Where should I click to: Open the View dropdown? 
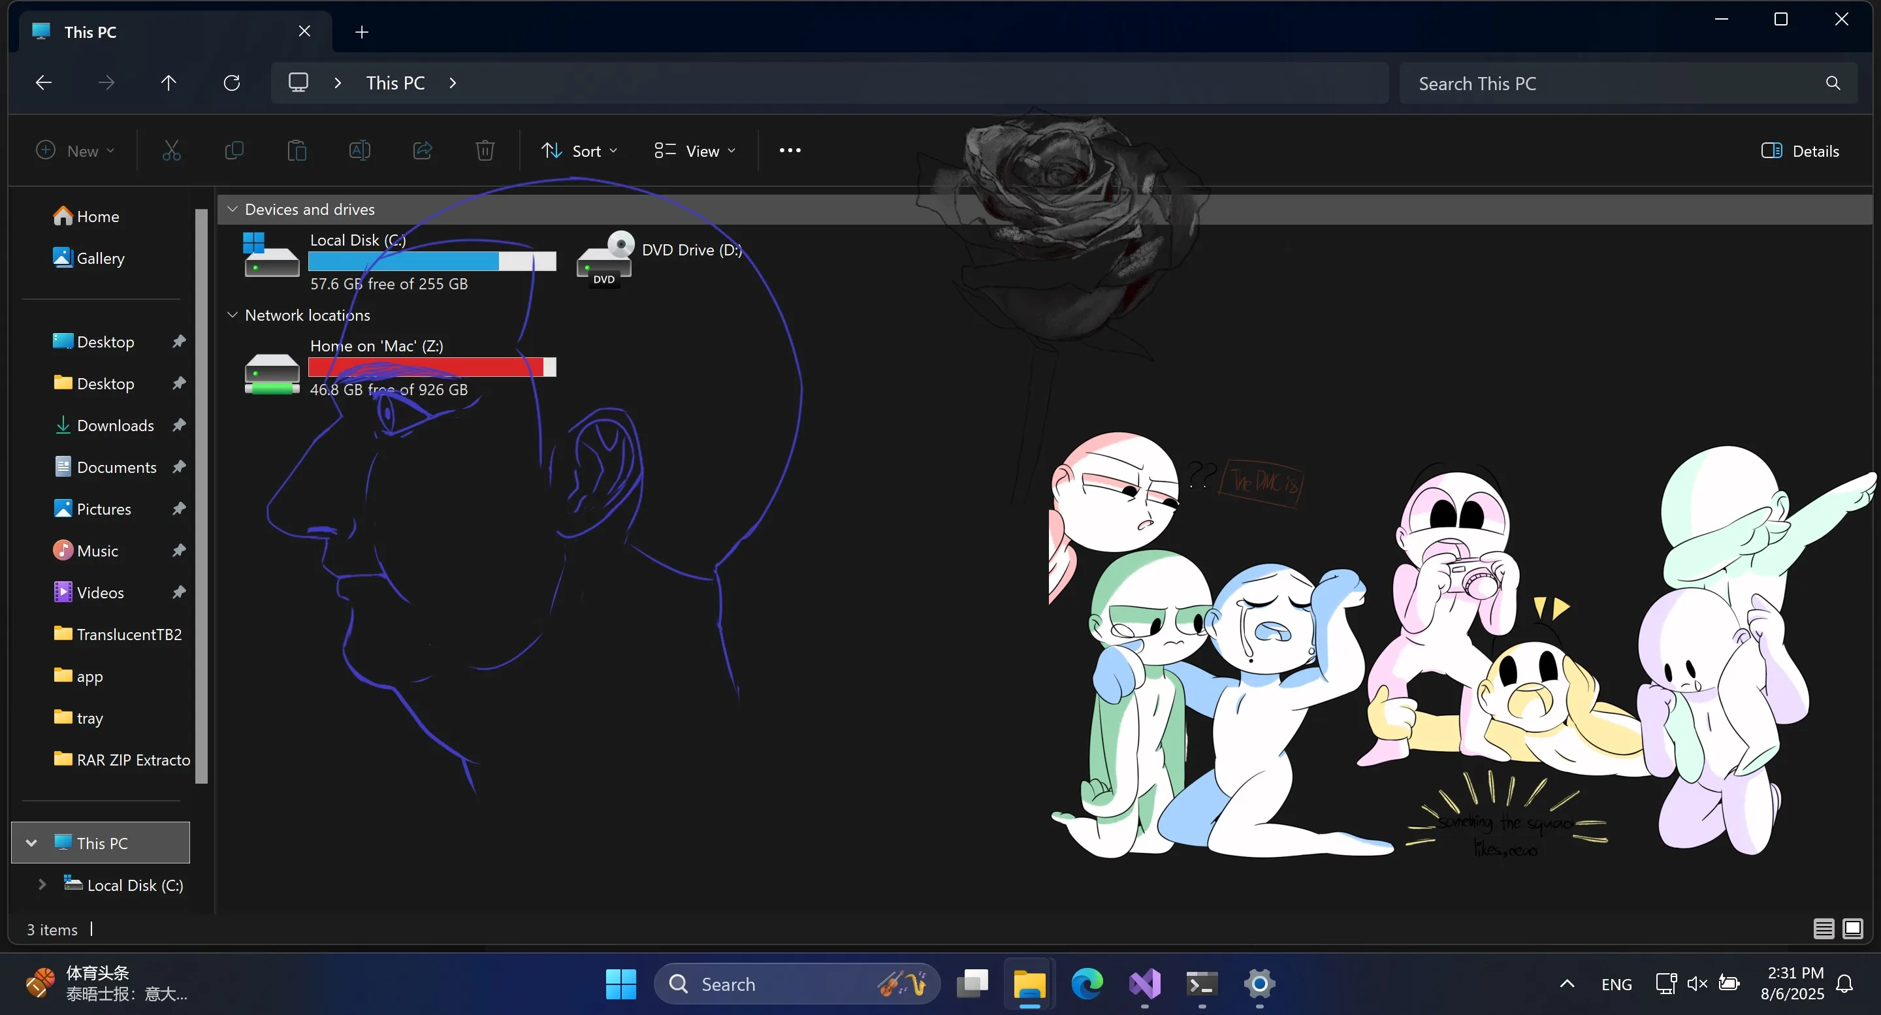coord(694,151)
